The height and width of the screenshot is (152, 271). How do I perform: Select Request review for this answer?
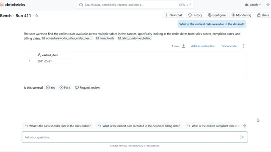[x=88, y=87]
